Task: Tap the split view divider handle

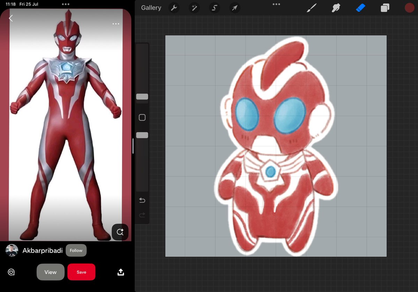Action: click(x=133, y=146)
